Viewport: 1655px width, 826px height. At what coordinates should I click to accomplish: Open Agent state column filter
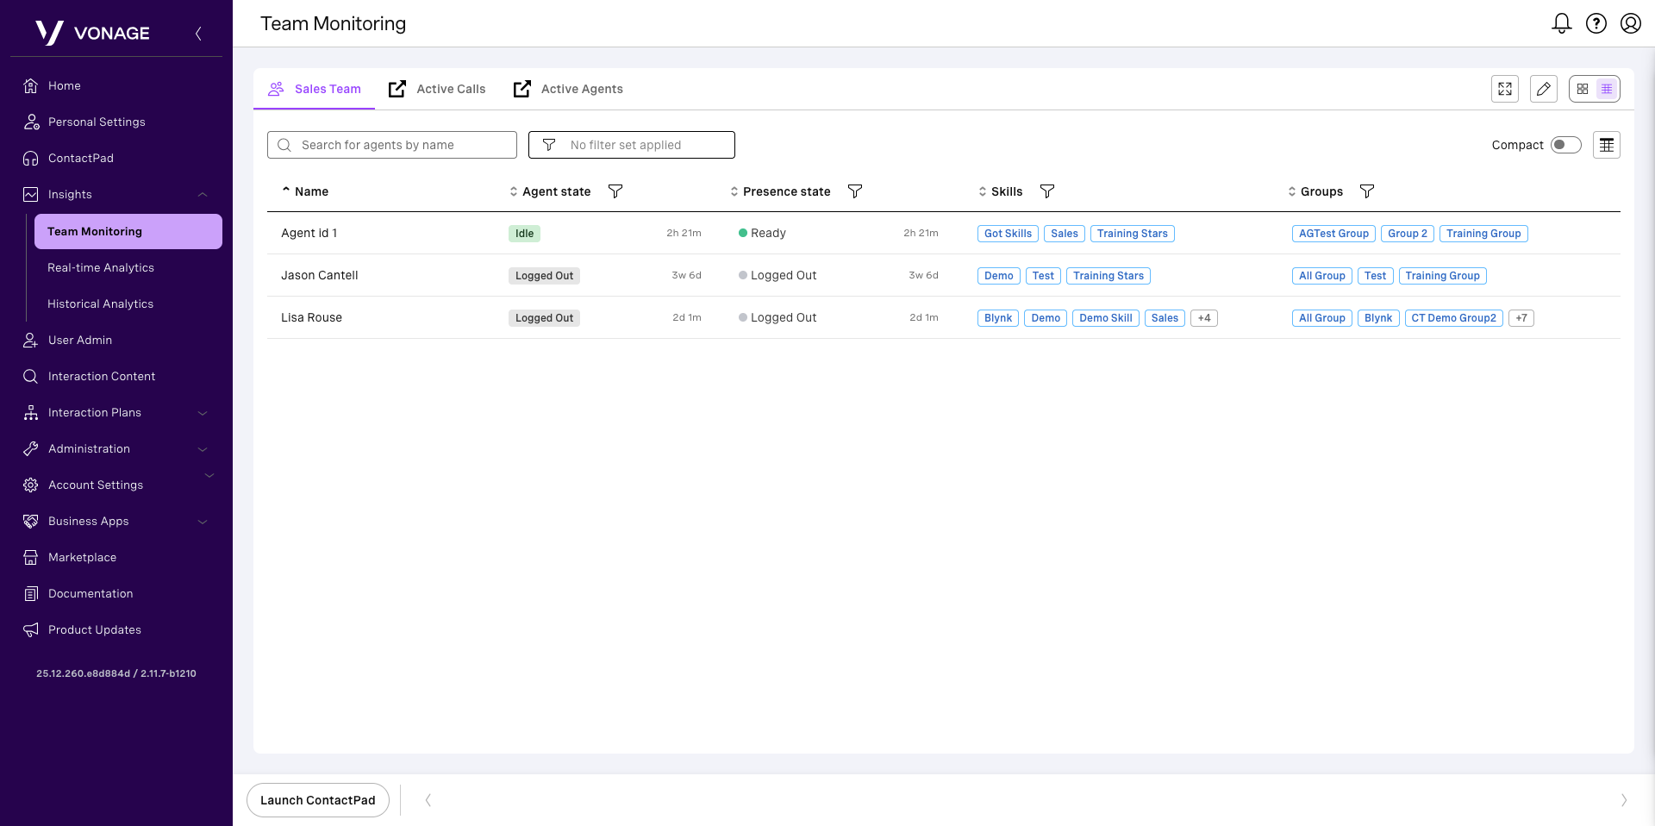(615, 191)
